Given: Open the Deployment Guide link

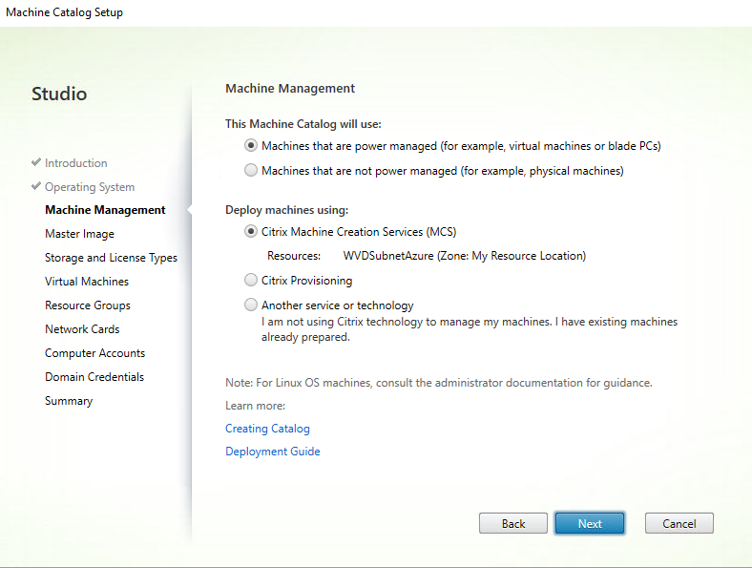Looking at the screenshot, I should (272, 452).
